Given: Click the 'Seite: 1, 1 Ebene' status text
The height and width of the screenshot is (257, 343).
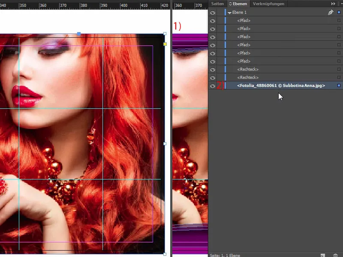Looking at the screenshot, I should (x=225, y=255).
